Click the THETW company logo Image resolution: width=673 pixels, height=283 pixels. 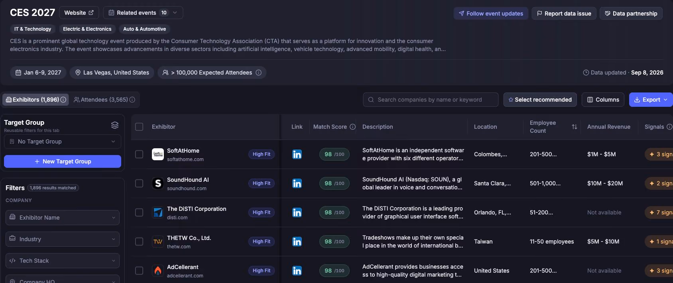(158, 242)
